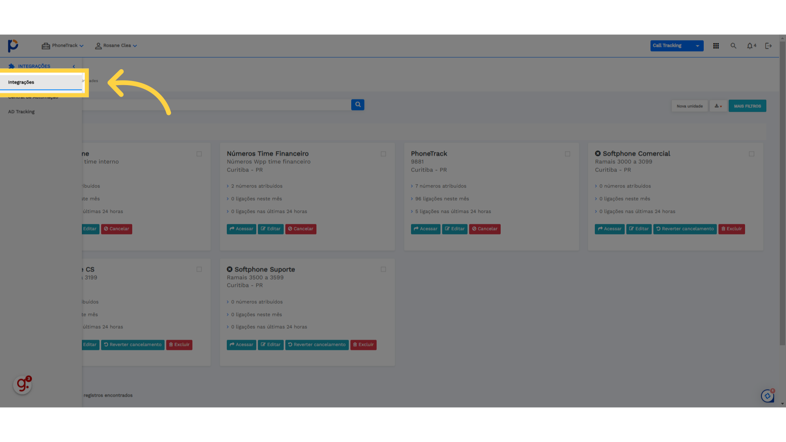Click Acessar on Softphone Suporte
This screenshot has height=442, width=786.
click(242, 345)
